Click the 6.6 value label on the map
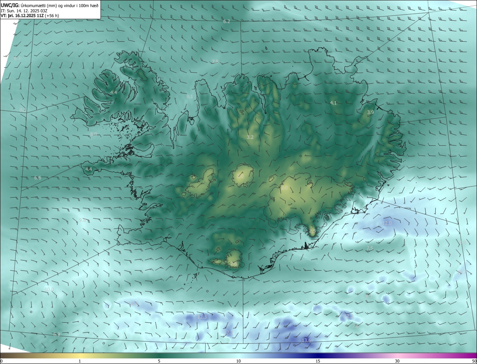 [x=38, y=178]
